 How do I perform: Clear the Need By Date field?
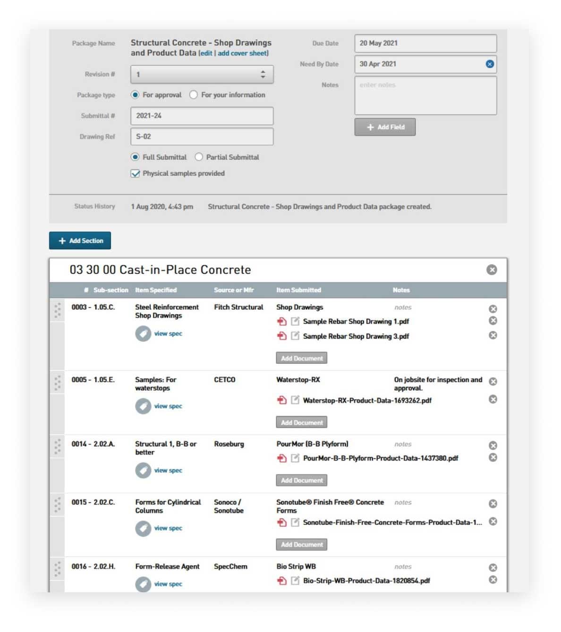coord(490,64)
